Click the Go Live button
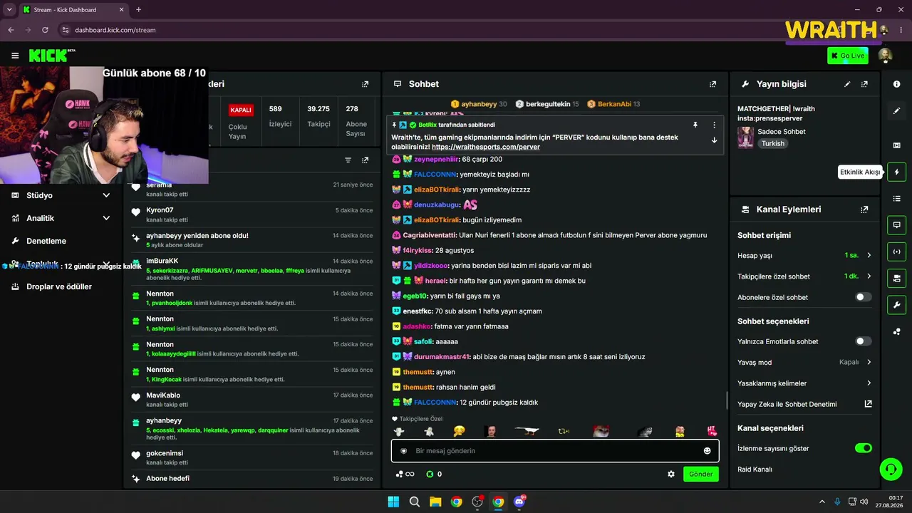Viewport: 912px width, 513px height. (848, 56)
